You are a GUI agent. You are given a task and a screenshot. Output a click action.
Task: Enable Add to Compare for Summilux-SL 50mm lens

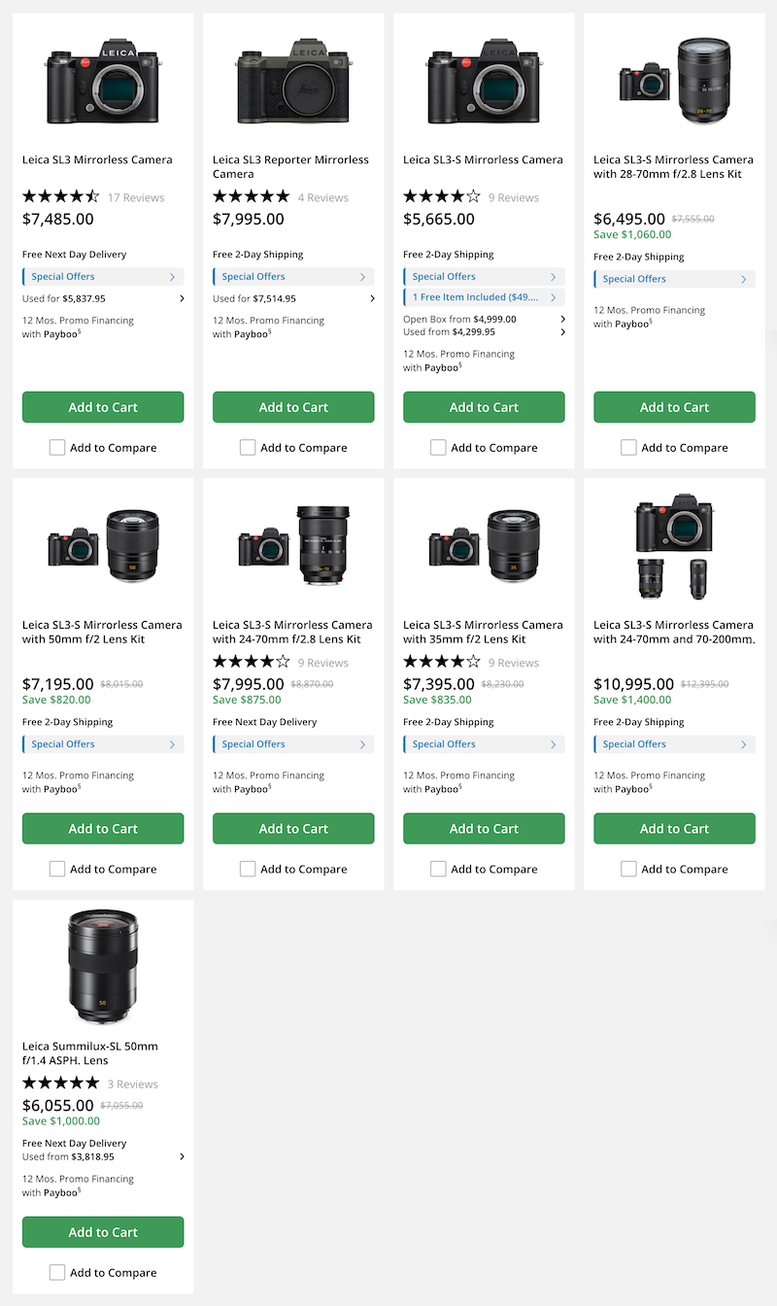[57, 1272]
